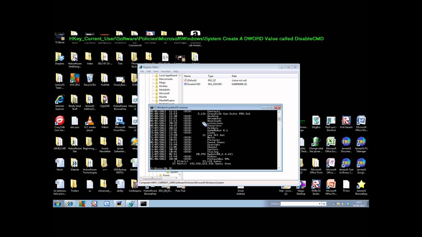This screenshot has height=237, width=422.
Task: Select the Recycle Bin icon
Action: pyautogui.click(x=90, y=80)
